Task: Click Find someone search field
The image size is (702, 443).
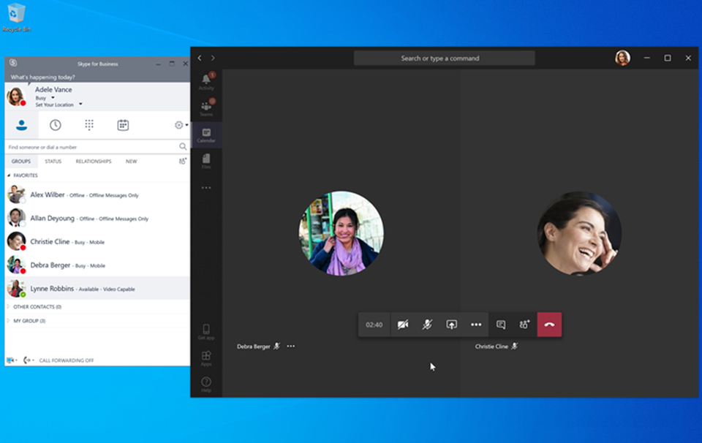Action: (x=92, y=147)
